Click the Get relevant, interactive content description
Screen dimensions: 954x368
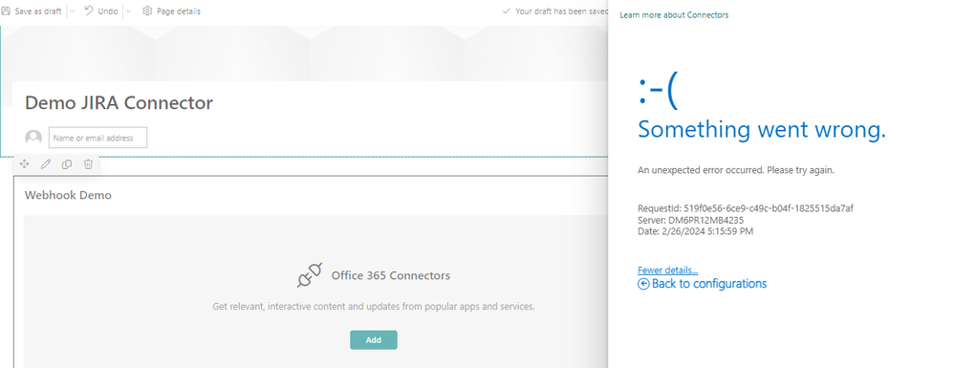[x=374, y=307]
